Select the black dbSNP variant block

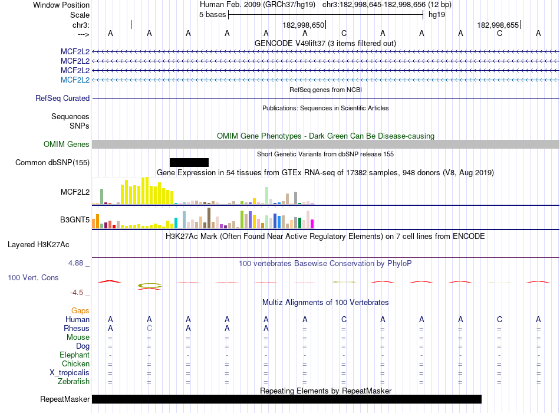[x=189, y=162]
